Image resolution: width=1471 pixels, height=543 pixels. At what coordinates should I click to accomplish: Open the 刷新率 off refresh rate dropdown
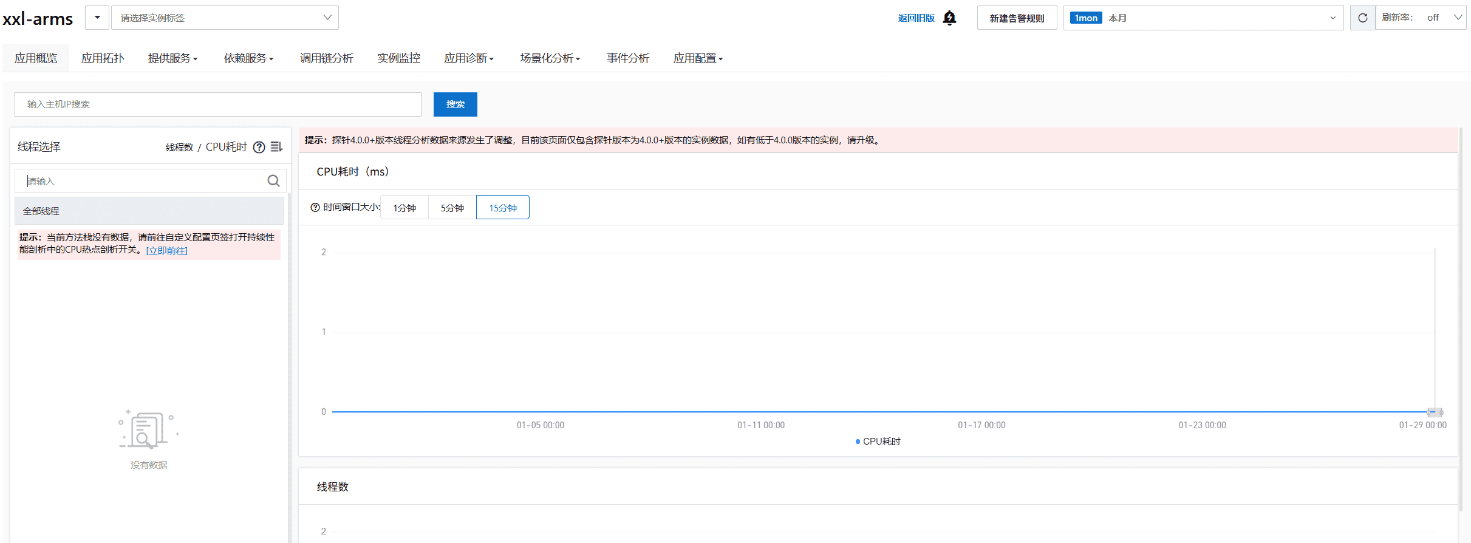point(1421,18)
